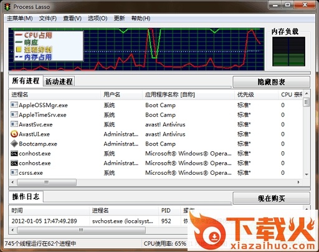Image resolution: width=319 pixels, height=252 pixels.
Task: Open the 查看(V) menu
Action: (72, 19)
